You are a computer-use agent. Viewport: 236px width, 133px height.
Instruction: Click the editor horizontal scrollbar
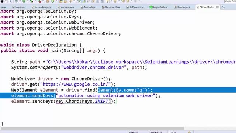coord(93,128)
